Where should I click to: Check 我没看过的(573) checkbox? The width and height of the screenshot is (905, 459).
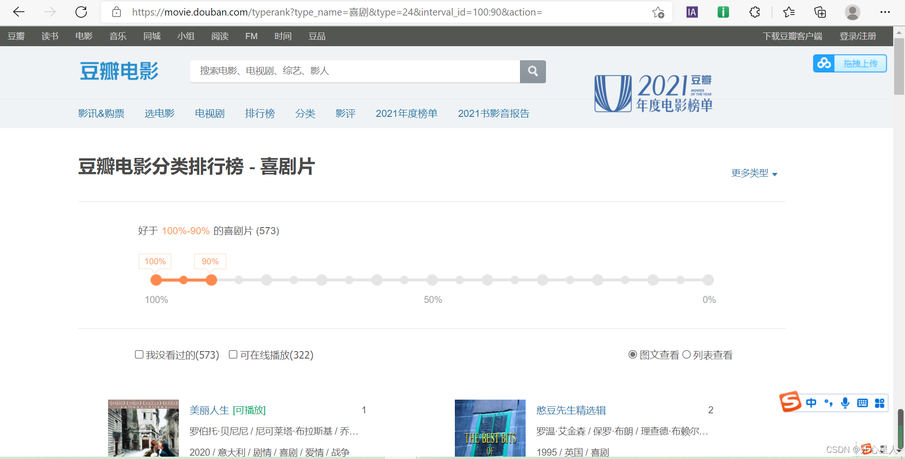point(139,354)
